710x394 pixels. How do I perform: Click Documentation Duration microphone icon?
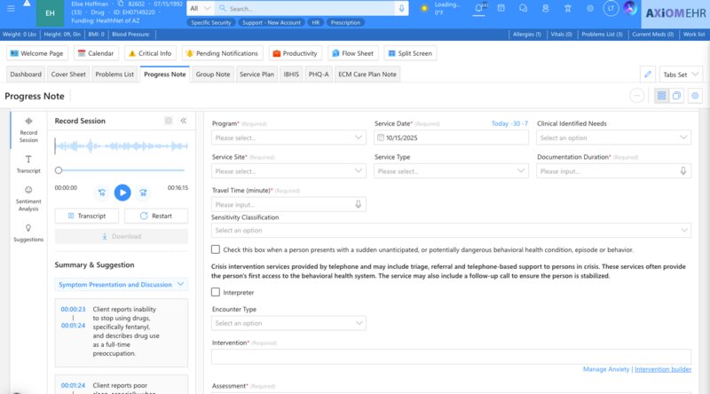(682, 171)
